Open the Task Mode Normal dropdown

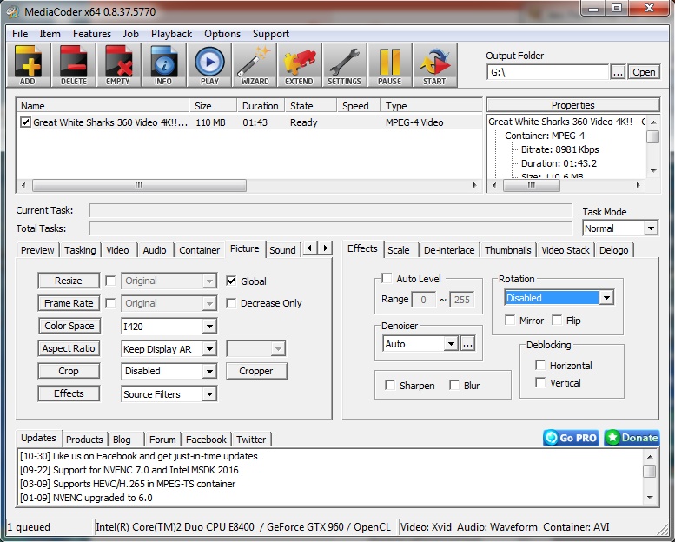click(620, 228)
